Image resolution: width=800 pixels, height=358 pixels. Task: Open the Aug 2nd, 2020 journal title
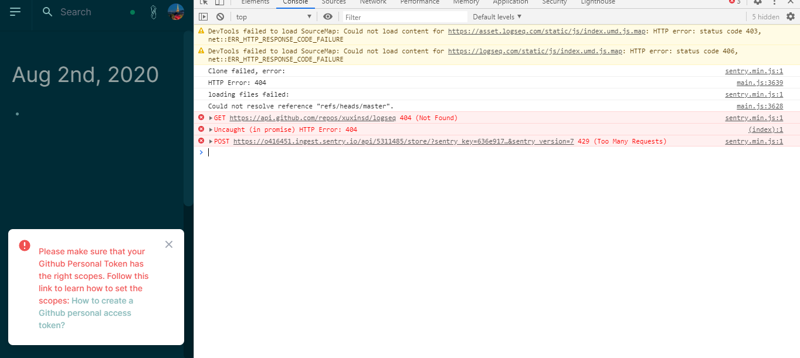tap(86, 74)
